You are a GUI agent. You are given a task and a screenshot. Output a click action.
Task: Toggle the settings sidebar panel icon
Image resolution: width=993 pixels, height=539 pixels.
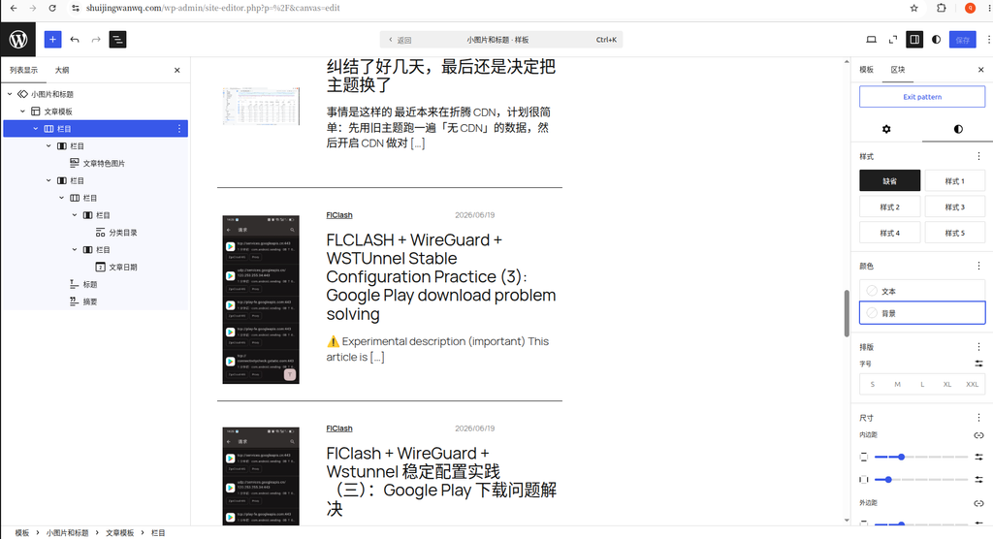(x=914, y=40)
